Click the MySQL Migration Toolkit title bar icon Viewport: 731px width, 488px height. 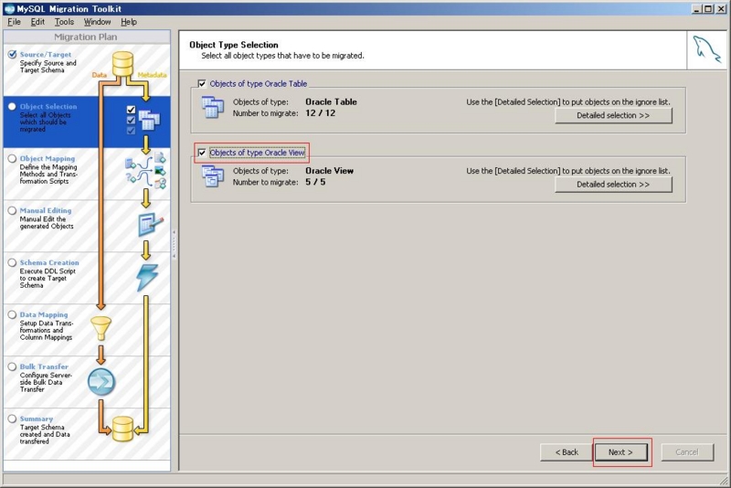click(9, 9)
